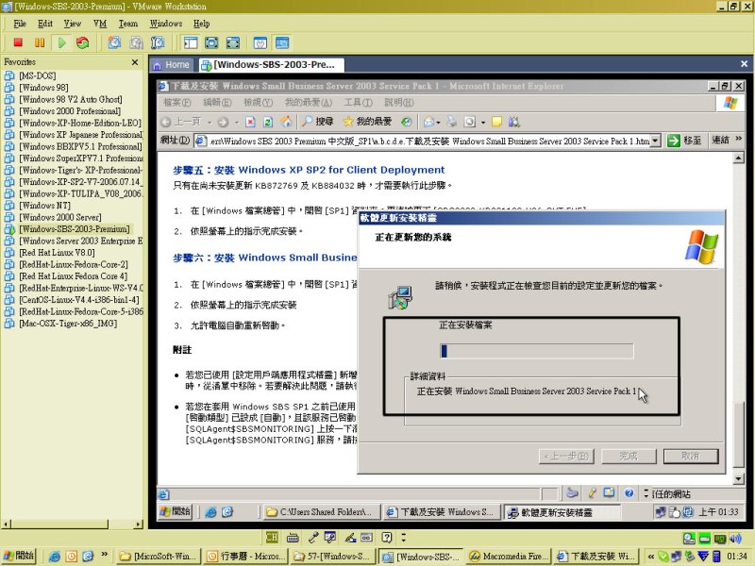Click the red Power Off button in VMware toolbar

tap(18, 42)
